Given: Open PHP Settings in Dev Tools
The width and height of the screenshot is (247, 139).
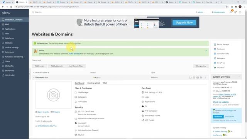Looking at the screenshot, I should click(153, 93).
